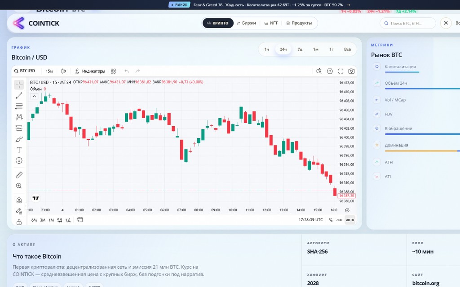
Task: Open the Fibonacci retracement tool
Action: [19, 106]
